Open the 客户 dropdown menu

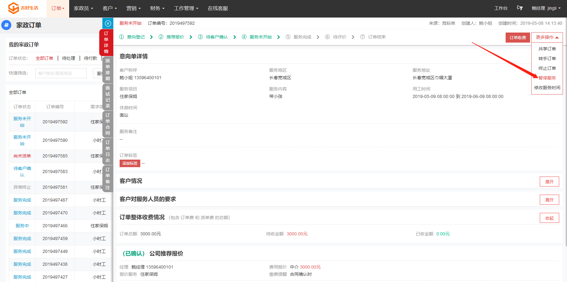(x=110, y=8)
